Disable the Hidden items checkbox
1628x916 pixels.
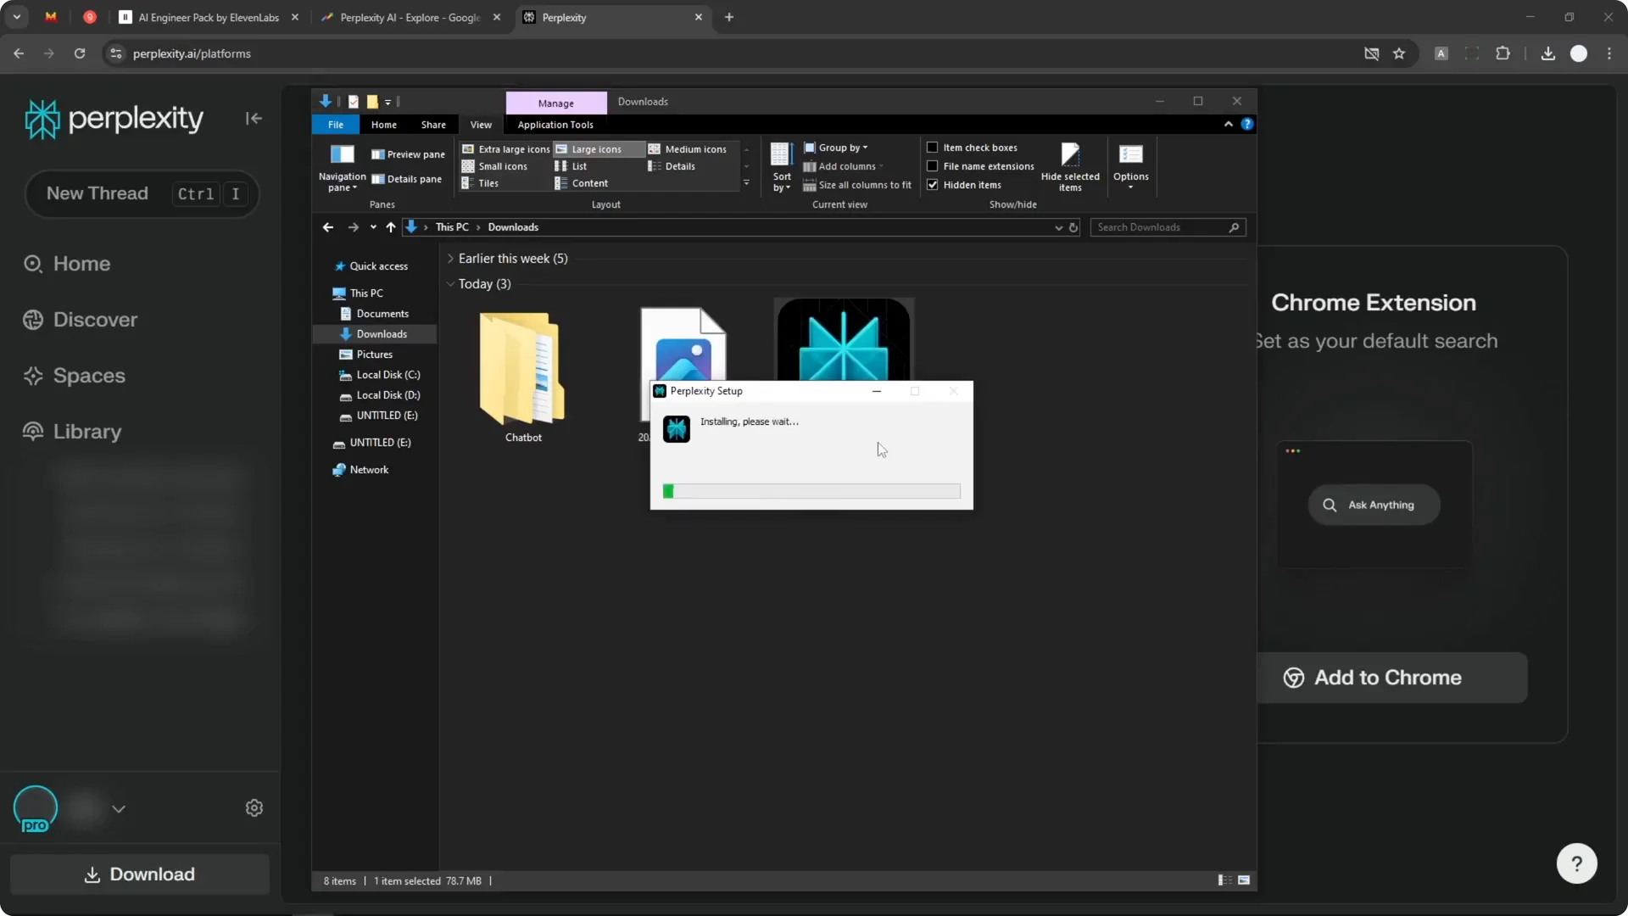click(x=932, y=185)
